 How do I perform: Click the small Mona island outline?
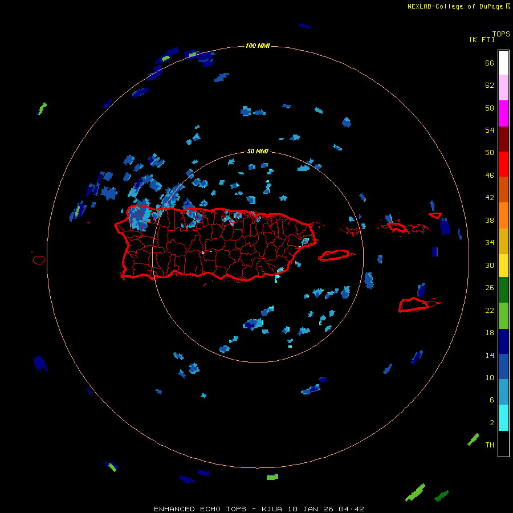tap(39, 260)
